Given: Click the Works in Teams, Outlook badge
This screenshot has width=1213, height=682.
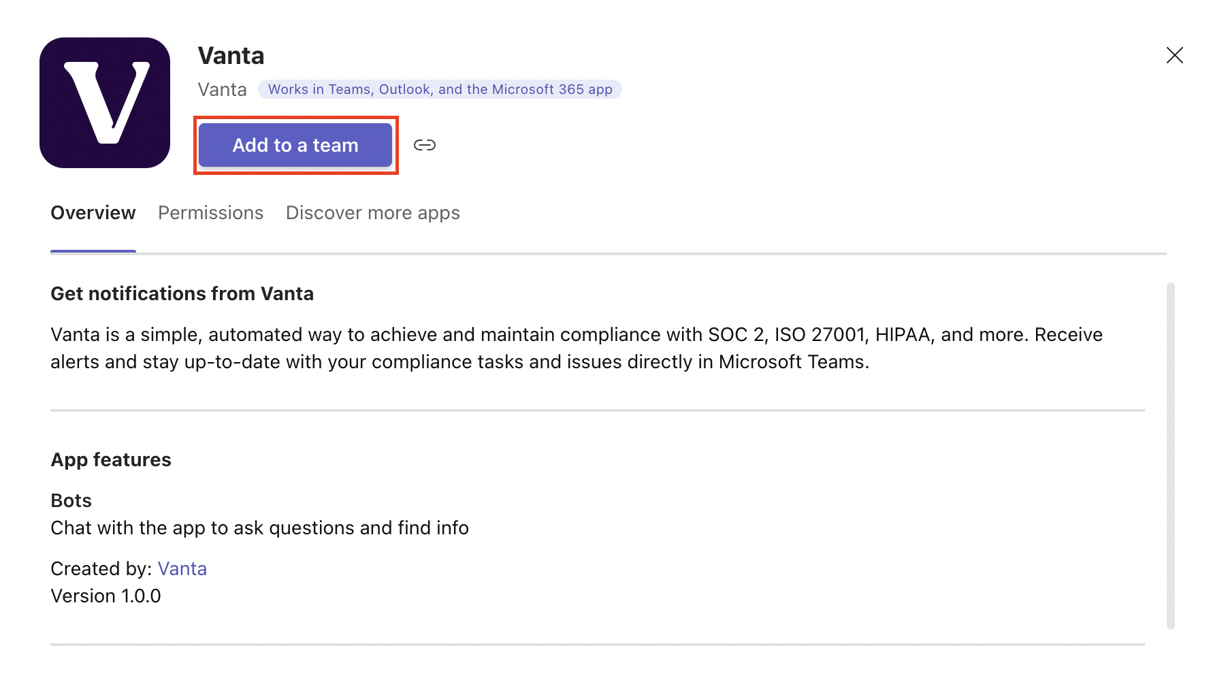Looking at the screenshot, I should click(440, 89).
